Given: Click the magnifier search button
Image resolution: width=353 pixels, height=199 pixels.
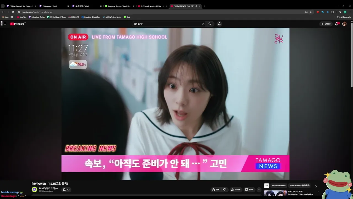Looking at the screenshot, I should tap(210, 24).
